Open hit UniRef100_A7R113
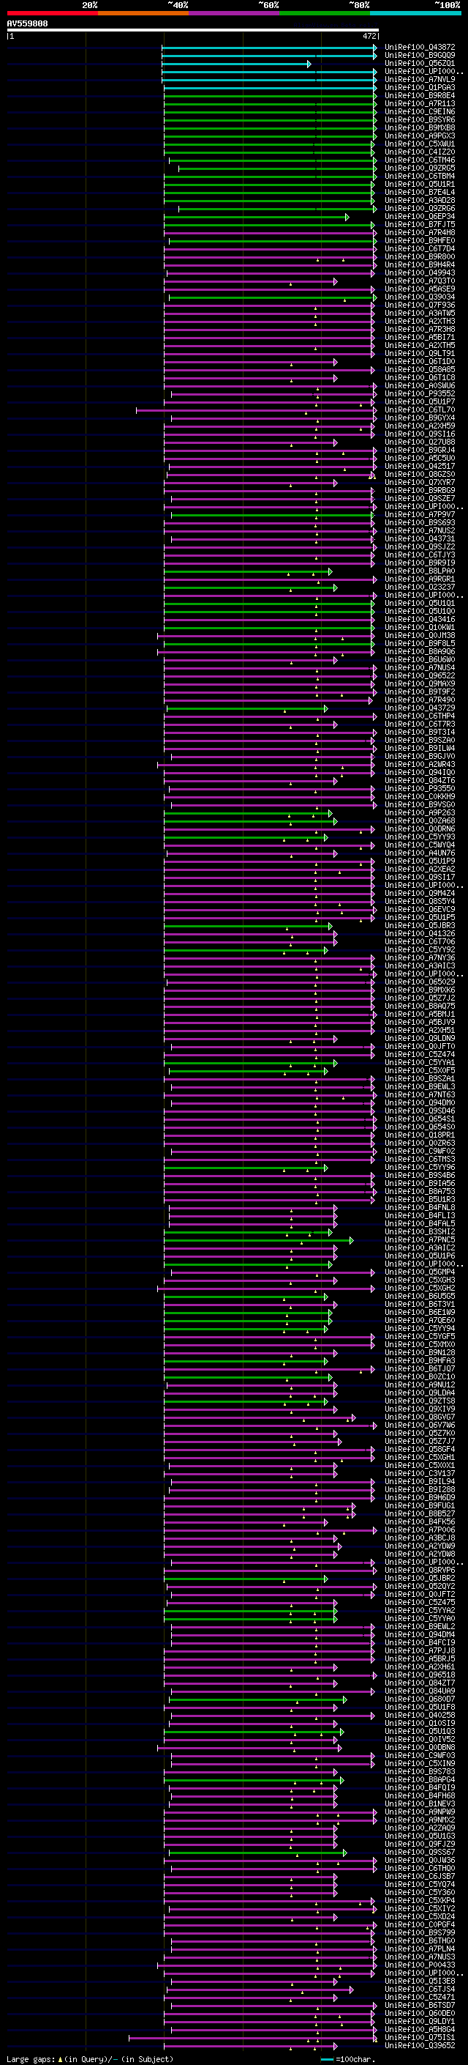Viewport: 468px width, 2065px height. coord(420,103)
